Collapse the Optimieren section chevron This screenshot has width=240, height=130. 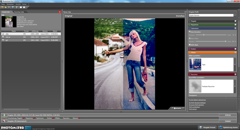tap(190, 28)
